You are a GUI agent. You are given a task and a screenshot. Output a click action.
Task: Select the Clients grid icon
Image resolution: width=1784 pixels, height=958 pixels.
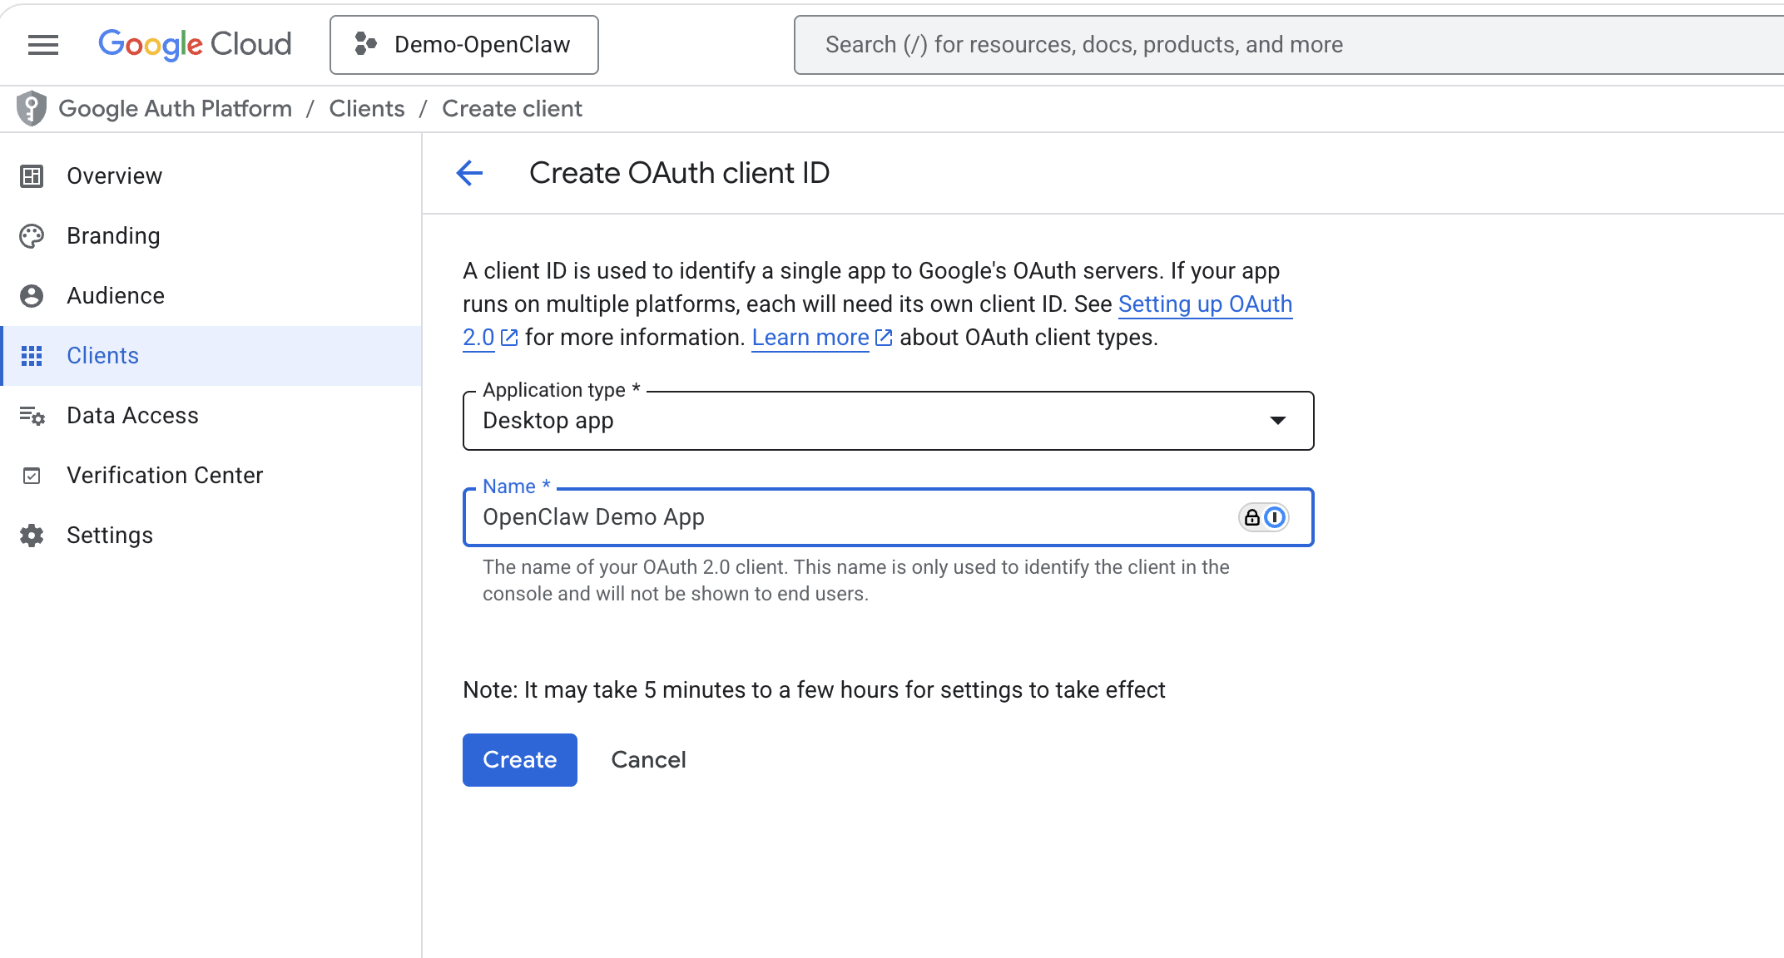pyautogui.click(x=32, y=356)
